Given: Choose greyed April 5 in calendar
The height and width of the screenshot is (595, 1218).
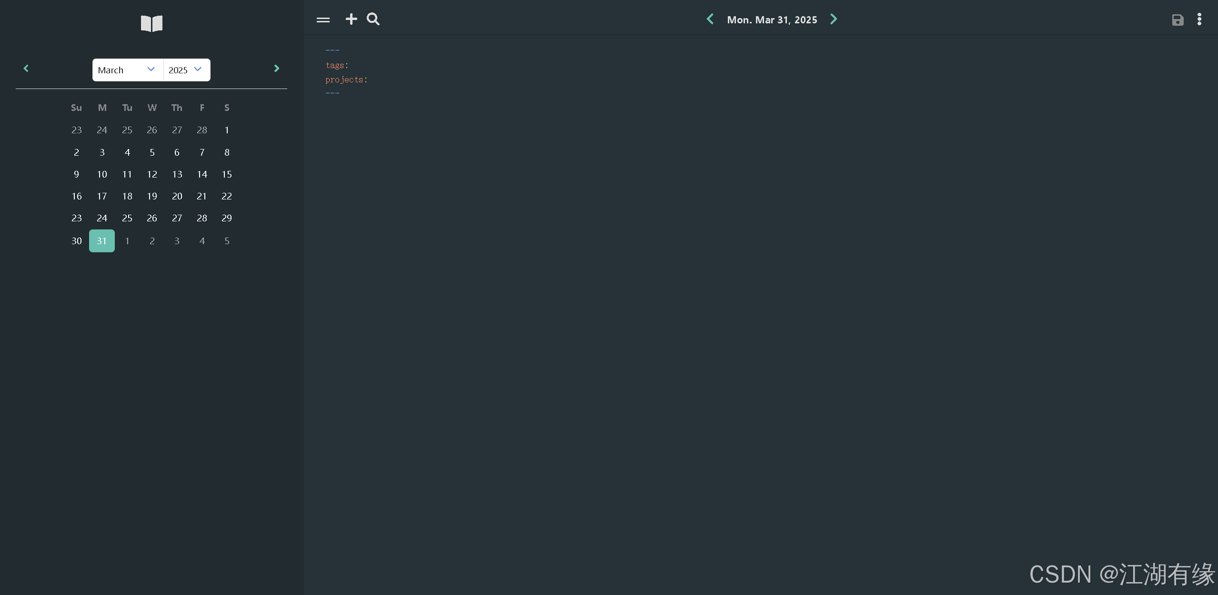Looking at the screenshot, I should (227, 241).
